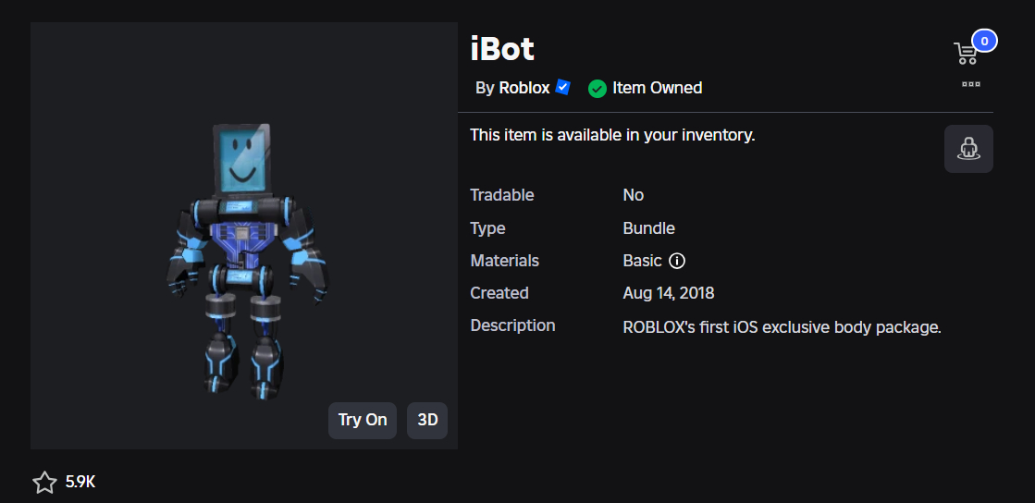Viewport: 1035px width, 503px height.
Task: Click the Description label
Action: (513, 325)
